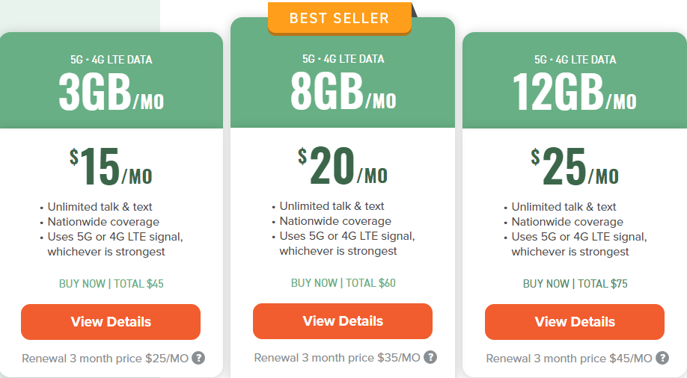Click the help icon beside $35/MO renewal price

pyautogui.click(x=430, y=357)
